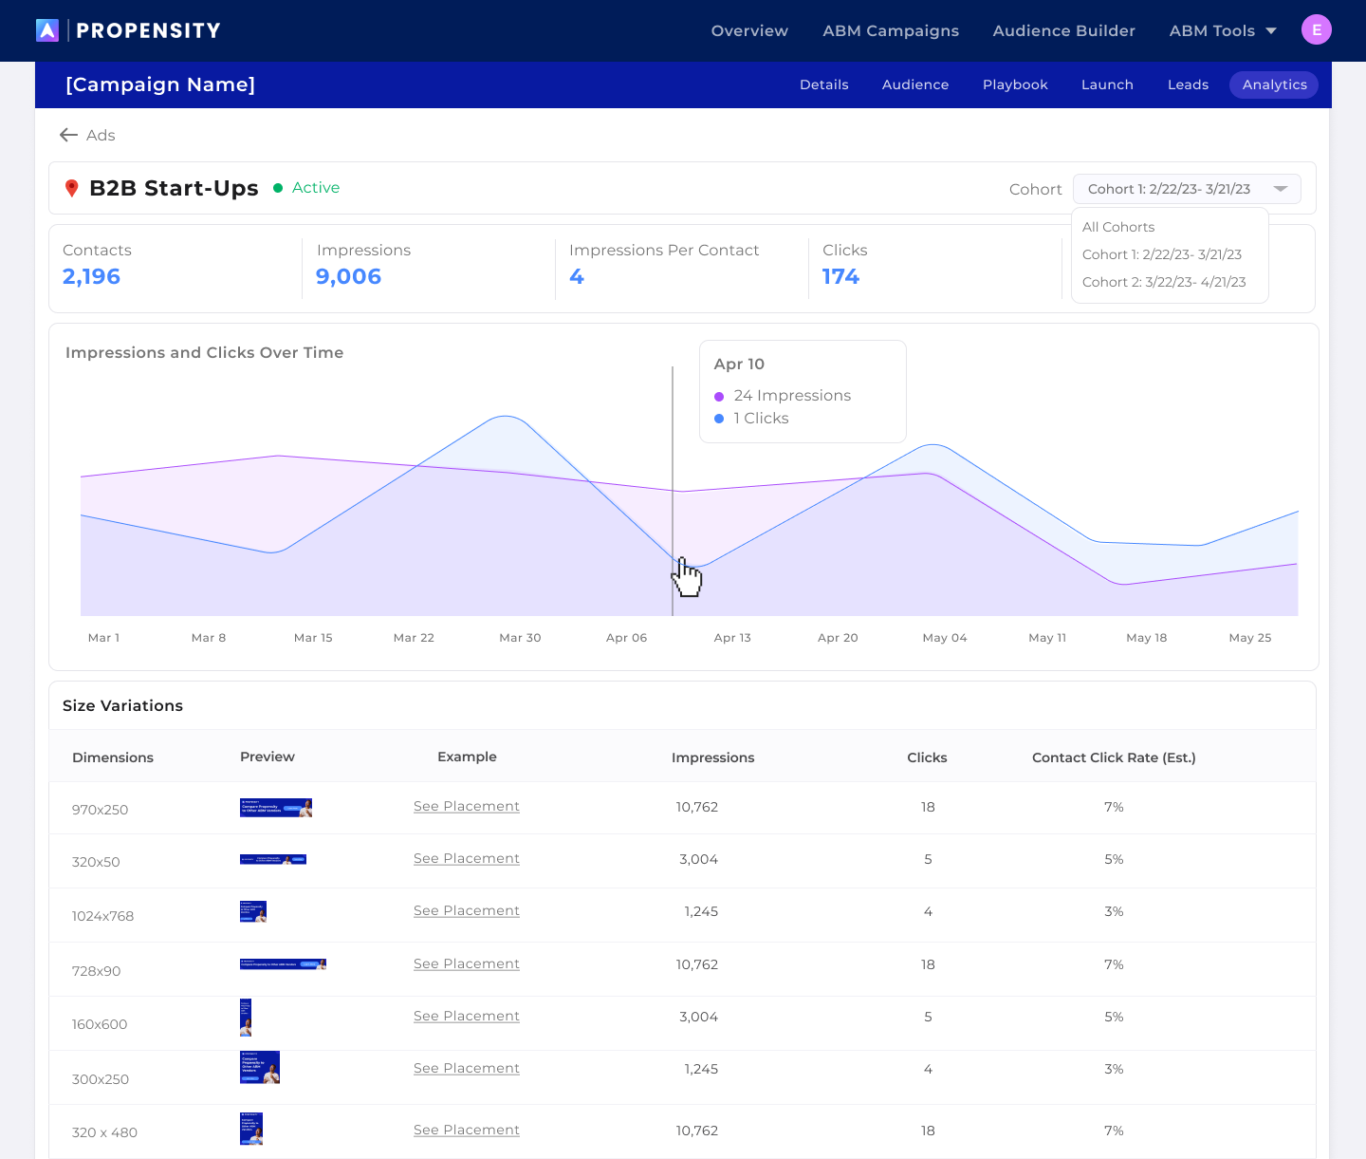The image size is (1366, 1159).
Task: Expand the ABM Tools dropdown arrow
Action: 1271,31
